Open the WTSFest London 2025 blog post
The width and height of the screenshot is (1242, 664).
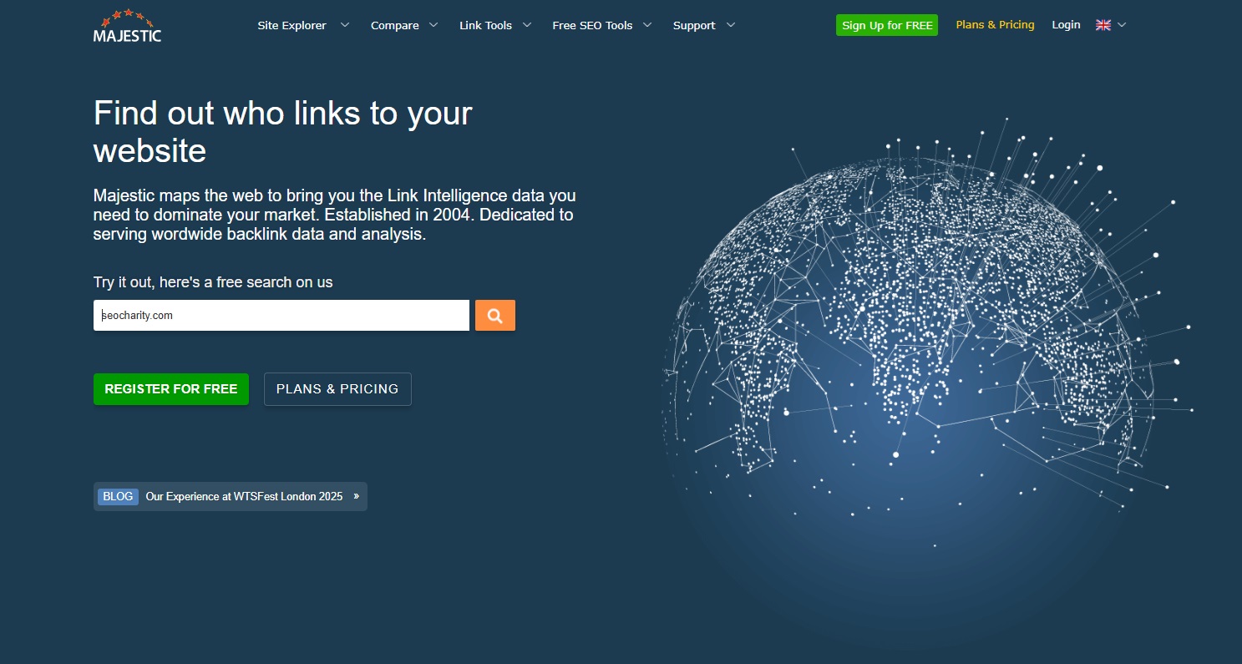pyautogui.click(x=244, y=496)
